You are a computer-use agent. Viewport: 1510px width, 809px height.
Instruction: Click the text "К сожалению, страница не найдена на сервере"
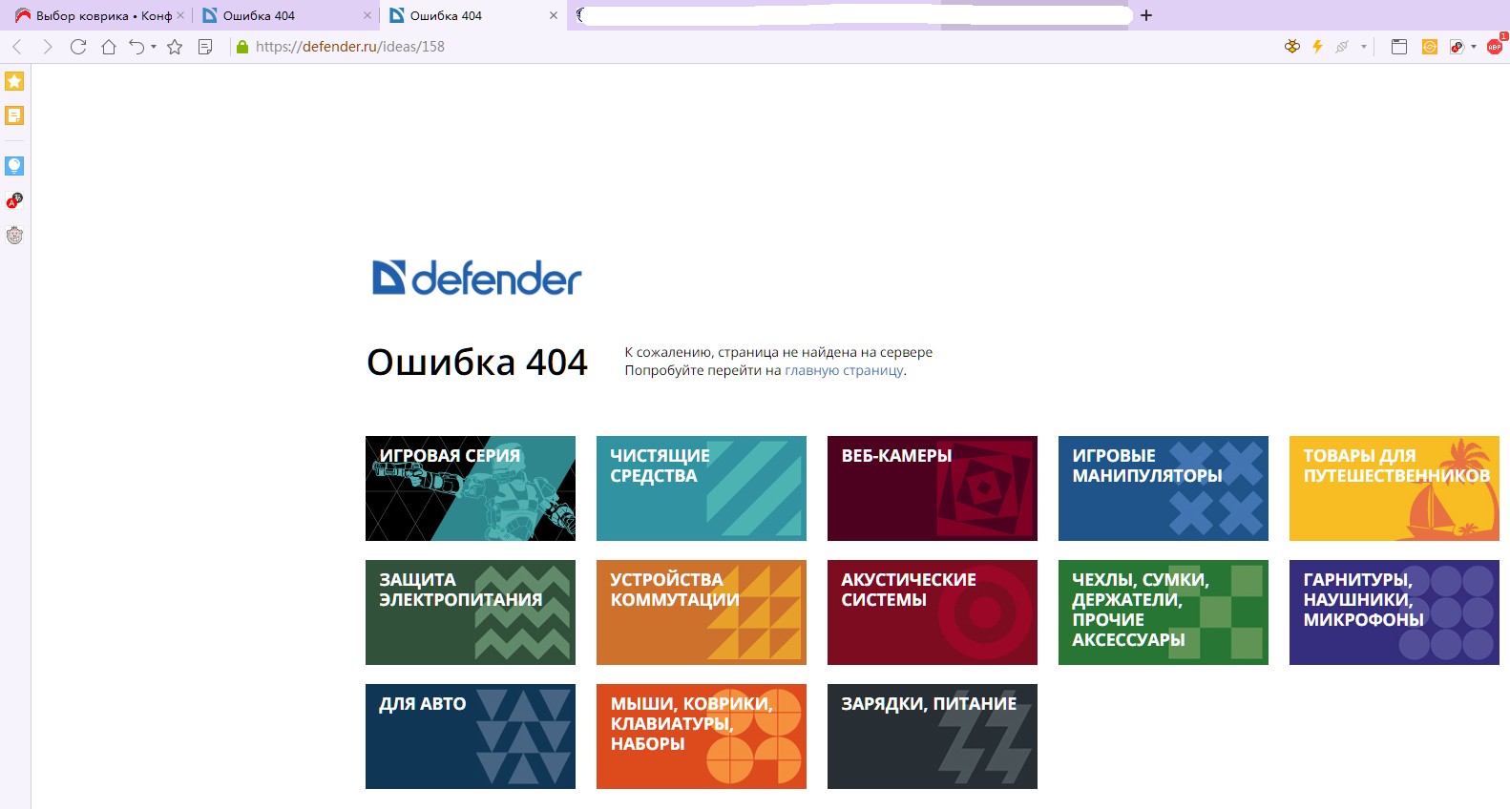[x=779, y=352]
